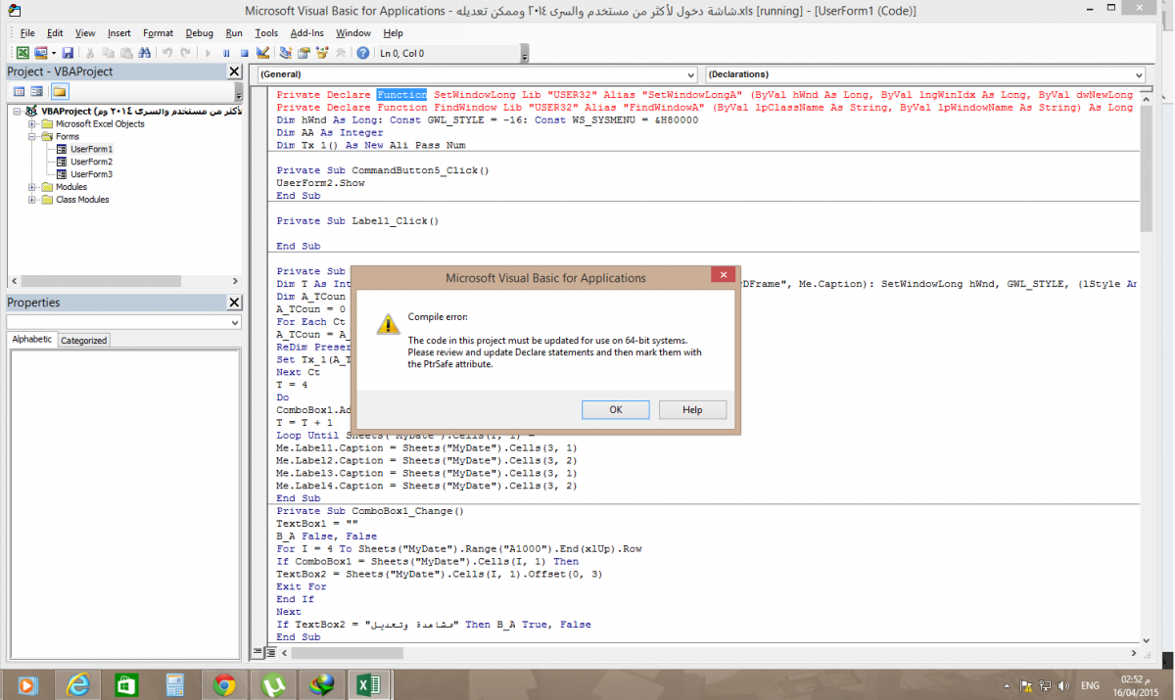Click the View Code icon in Project pane
The width and height of the screenshot is (1175, 700).
click(19, 91)
